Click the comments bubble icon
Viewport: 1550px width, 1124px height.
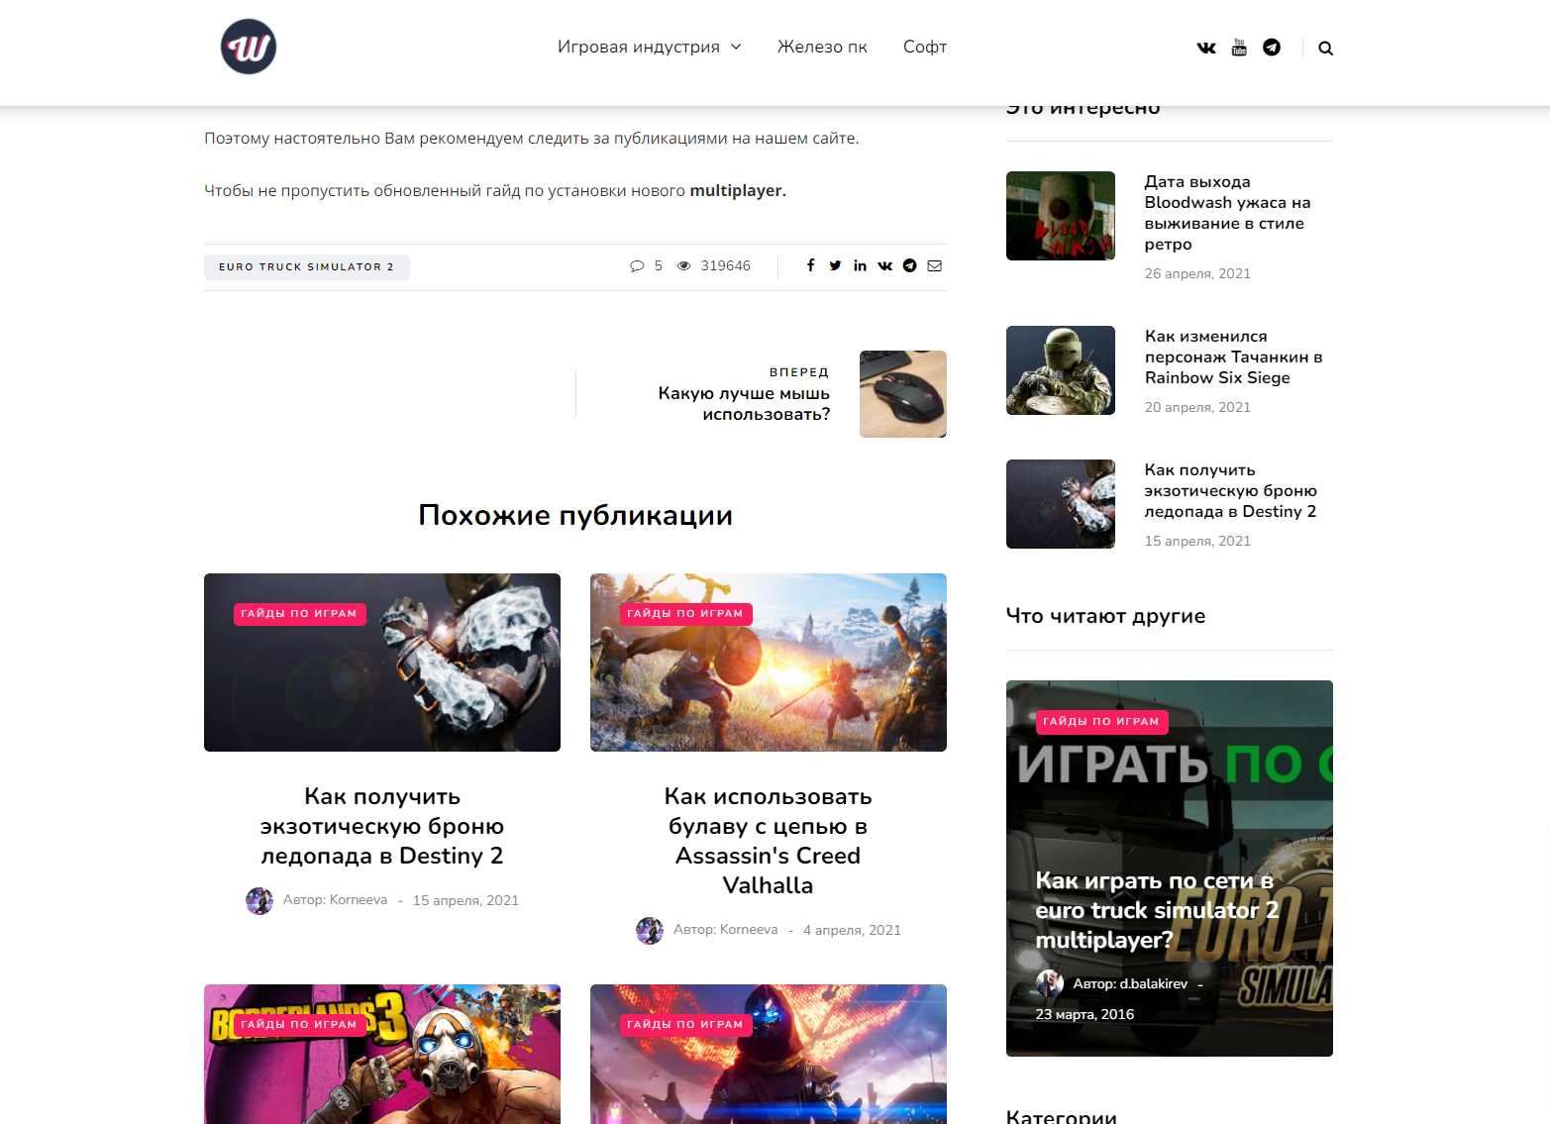[637, 265]
